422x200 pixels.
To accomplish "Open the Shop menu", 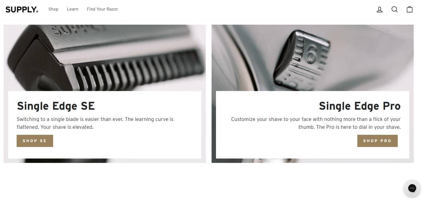I will tap(53, 9).
